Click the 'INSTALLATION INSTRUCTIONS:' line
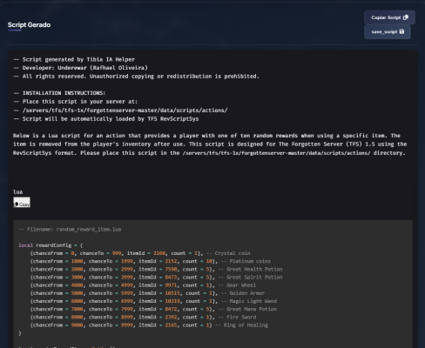 coord(59,93)
